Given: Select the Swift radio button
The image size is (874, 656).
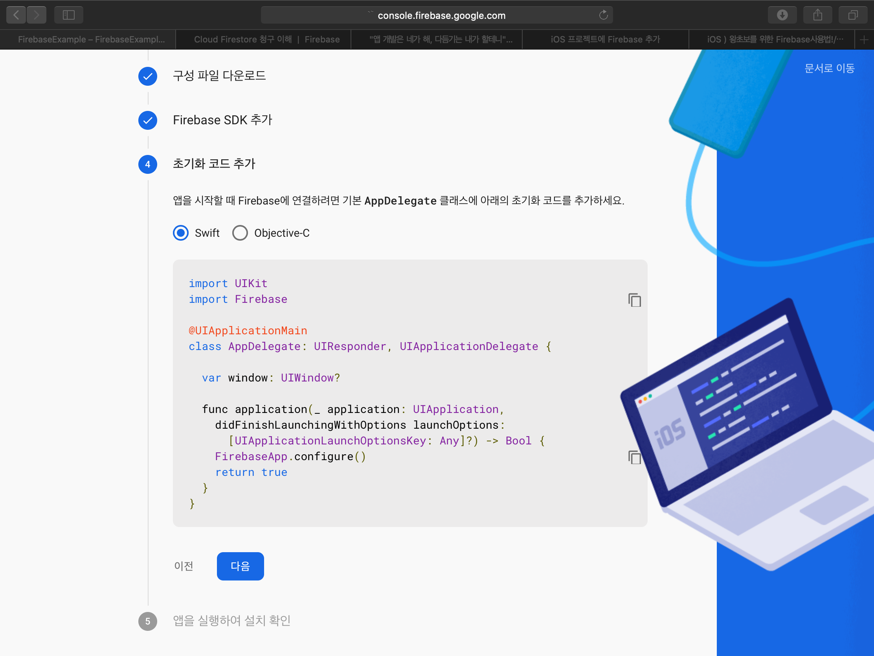Looking at the screenshot, I should pyautogui.click(x=181, y=233).
